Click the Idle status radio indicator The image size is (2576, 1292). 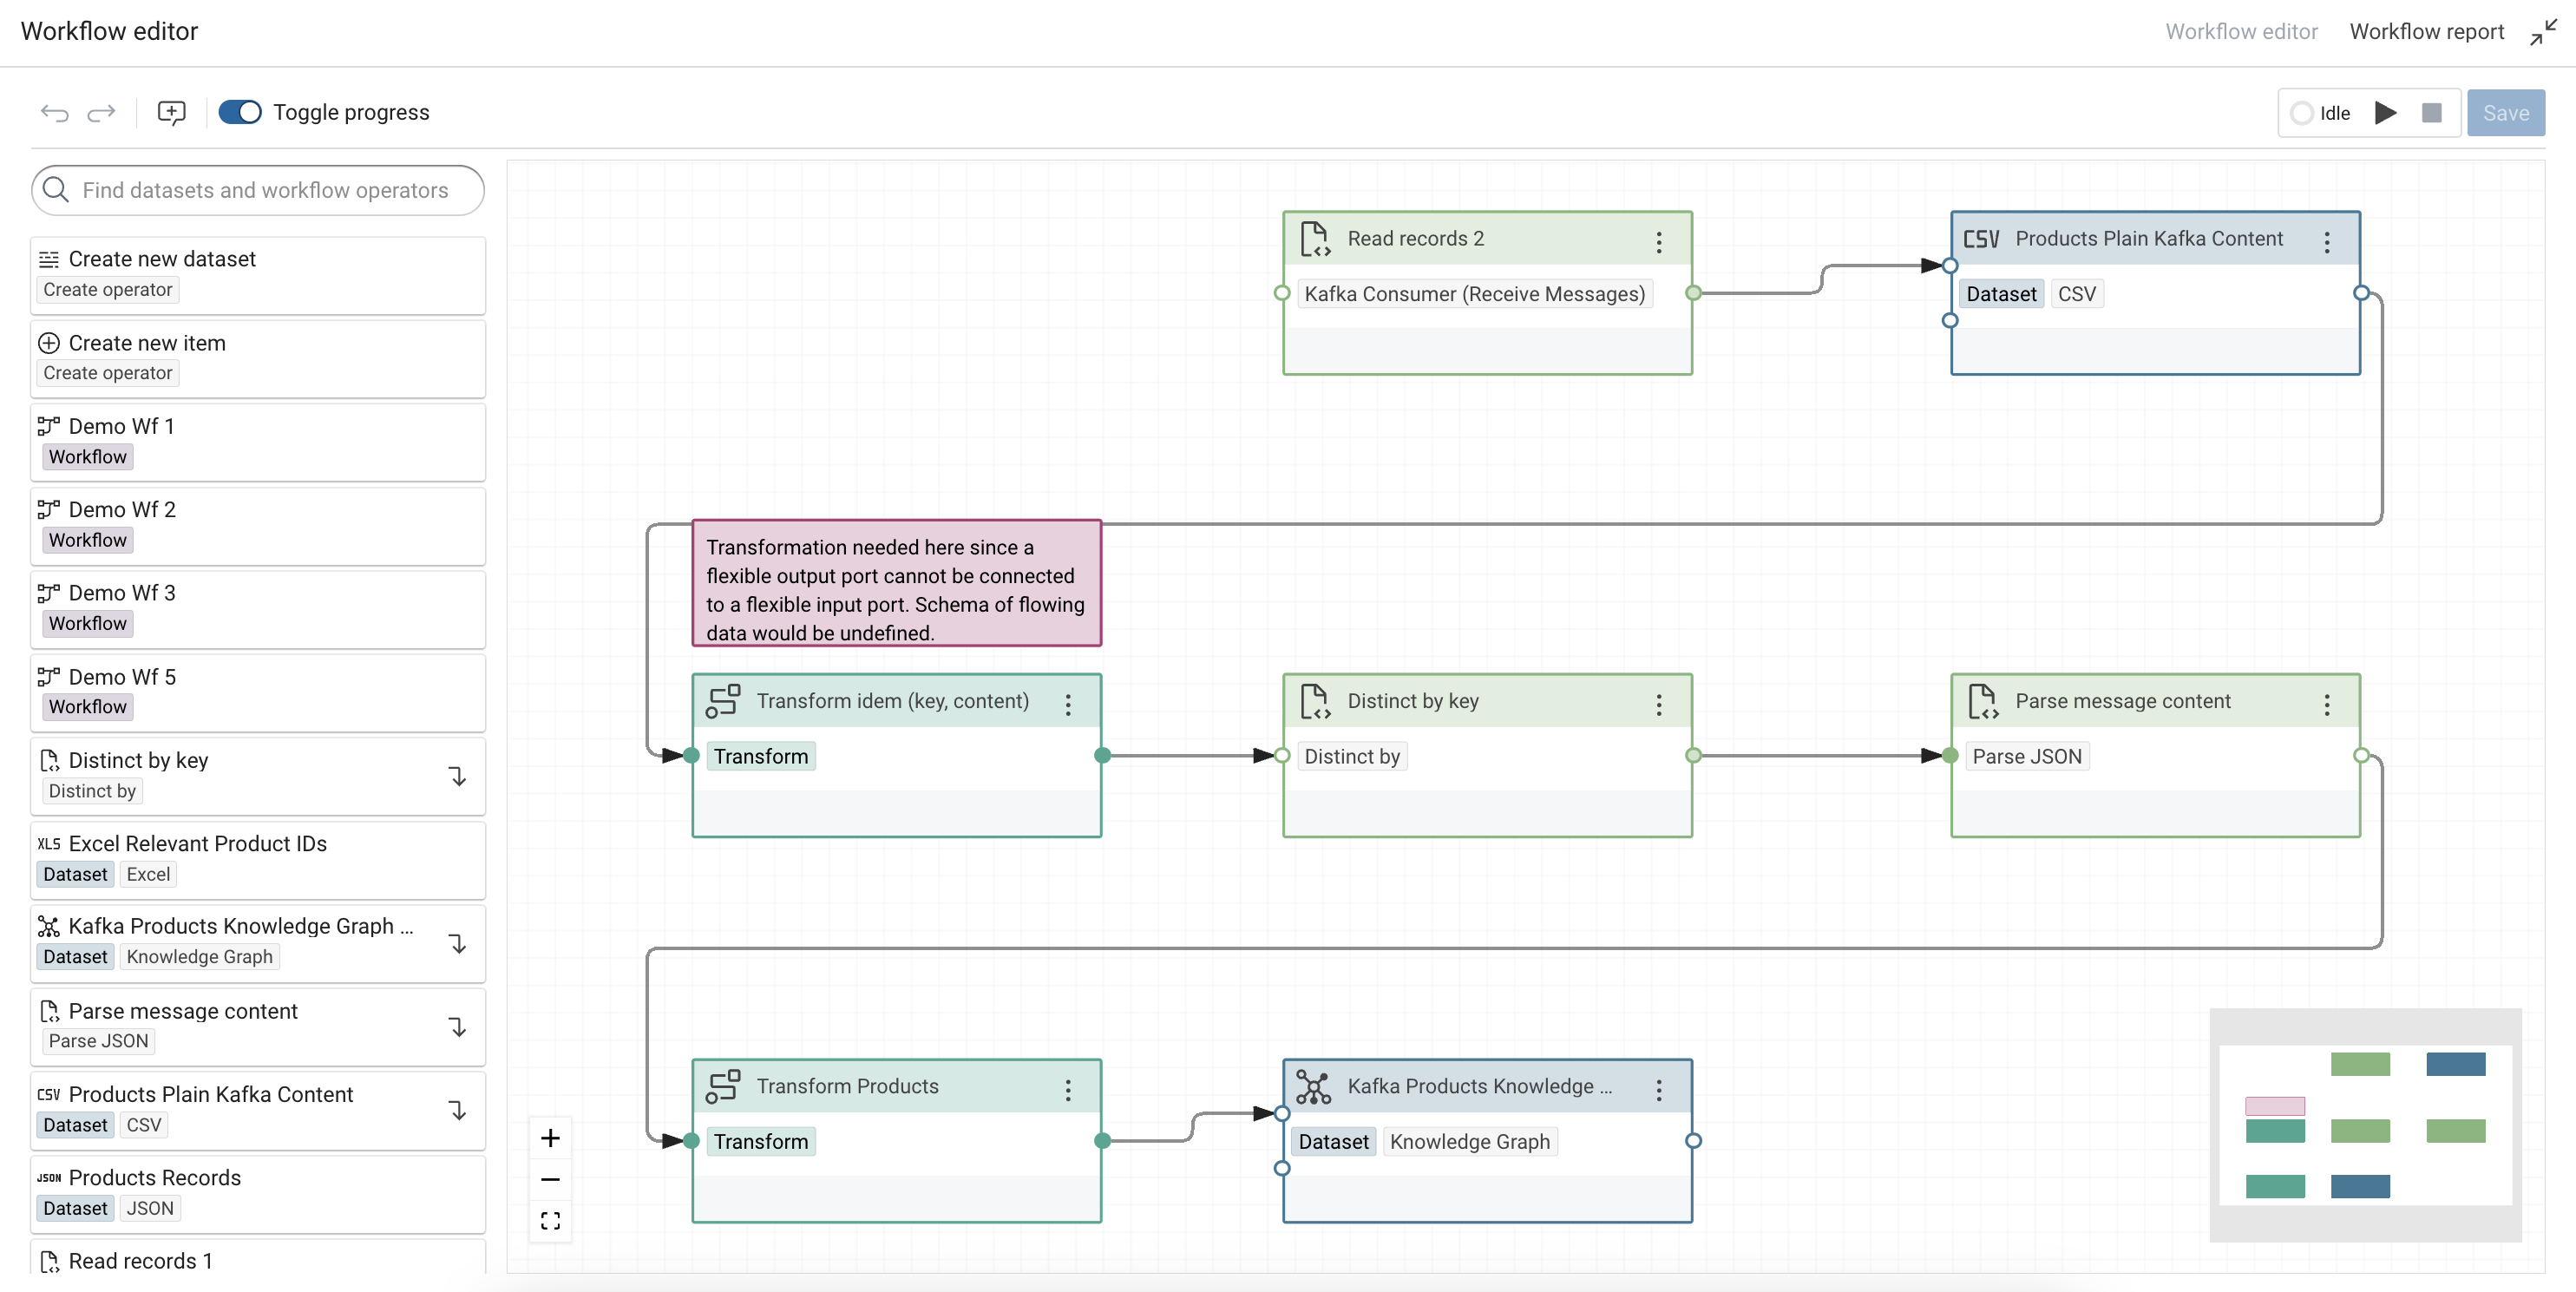[x=2301, y=113]
